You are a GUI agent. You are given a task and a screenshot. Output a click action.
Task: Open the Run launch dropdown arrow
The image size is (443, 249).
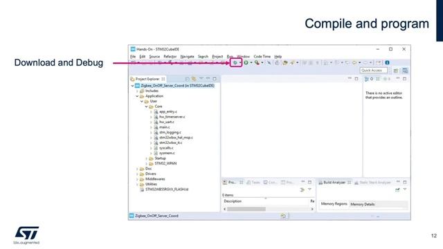click(x=251, y=63)
